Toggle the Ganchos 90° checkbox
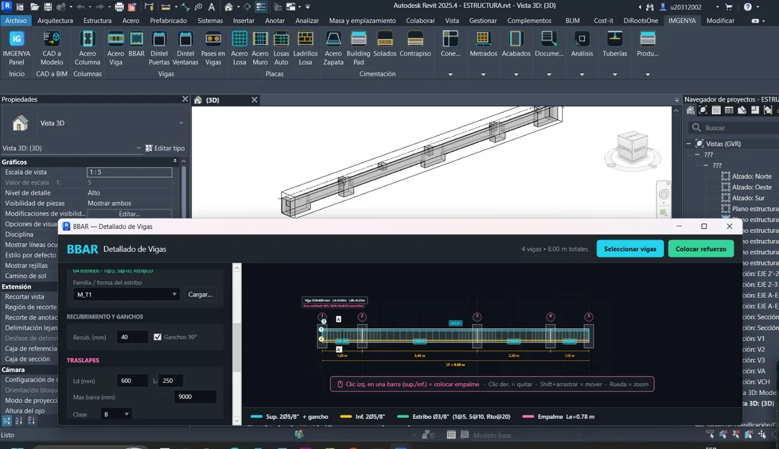This screenshot has height=449, width=779. (x=158, y=337)
